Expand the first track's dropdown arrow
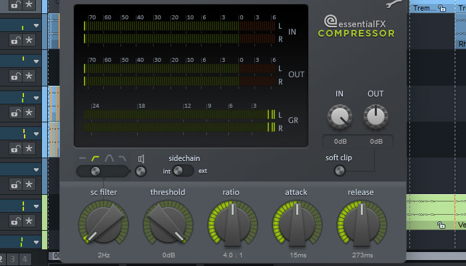 point(37,25)
